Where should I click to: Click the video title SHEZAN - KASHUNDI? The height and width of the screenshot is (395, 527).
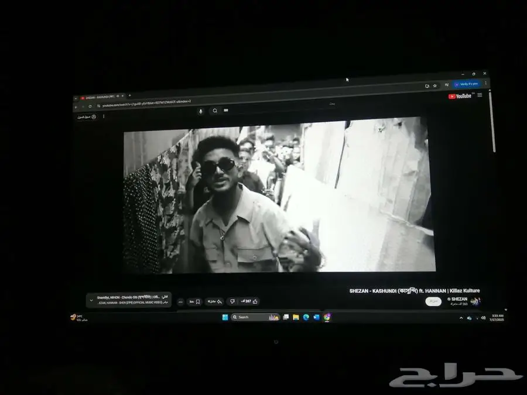coord(415,291)
